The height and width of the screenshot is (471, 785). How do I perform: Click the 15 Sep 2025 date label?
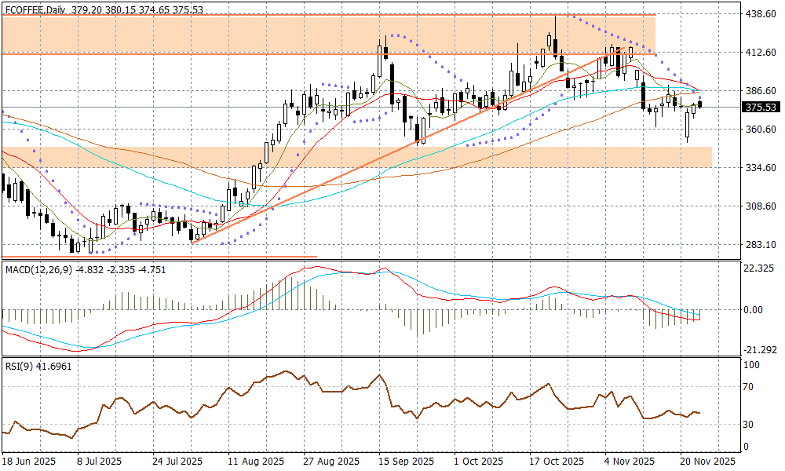pos(405,462)
